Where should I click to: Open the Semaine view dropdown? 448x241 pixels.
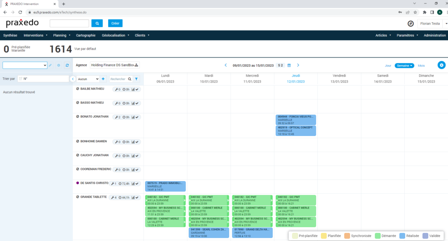click(x=404, y=65)
